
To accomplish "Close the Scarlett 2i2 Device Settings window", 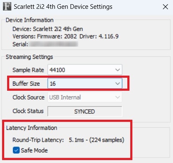I will (165, 7).
